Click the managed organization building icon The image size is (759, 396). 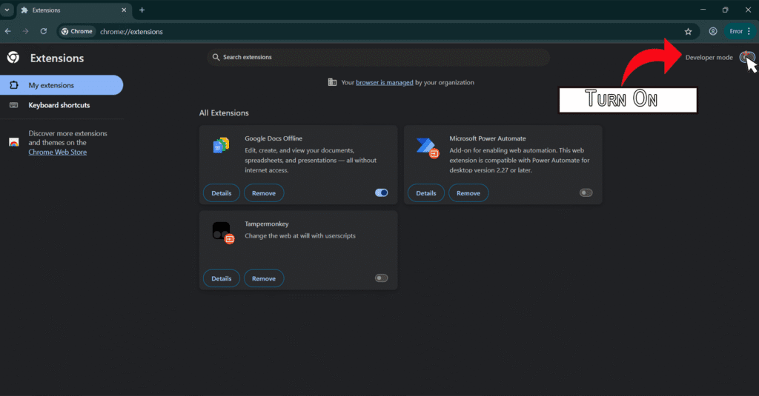(332, 82)
